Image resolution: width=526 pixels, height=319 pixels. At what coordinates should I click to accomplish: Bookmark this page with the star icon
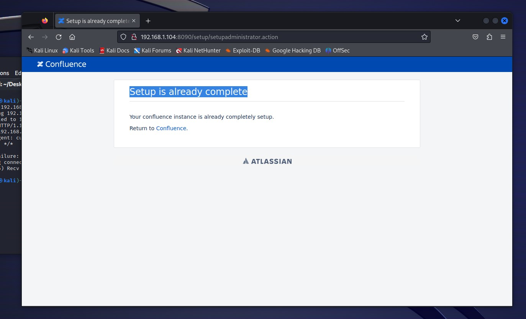424,37
